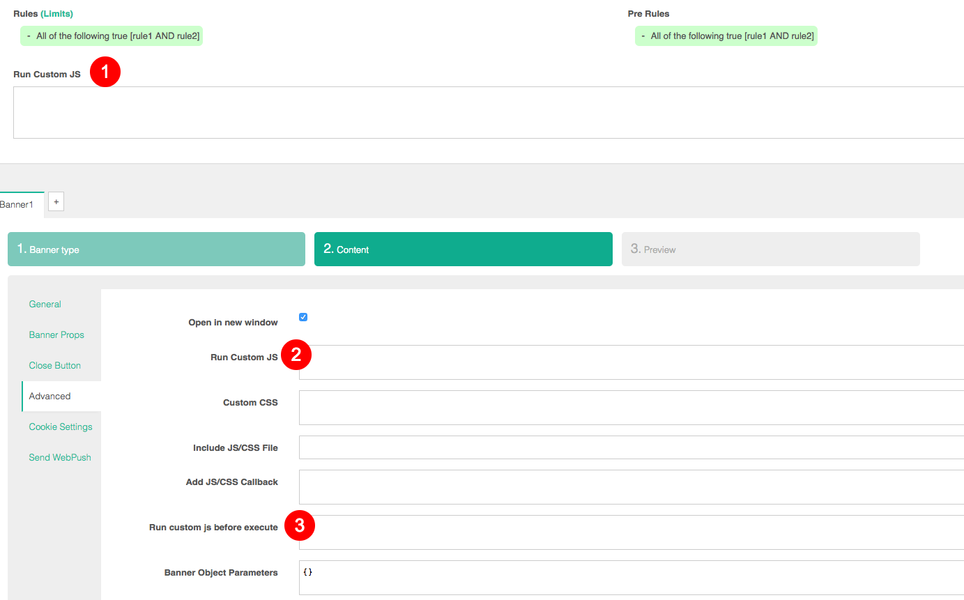Go to step 2 Content
Viewport: 964px width, 600px height.
pos(464,249)
